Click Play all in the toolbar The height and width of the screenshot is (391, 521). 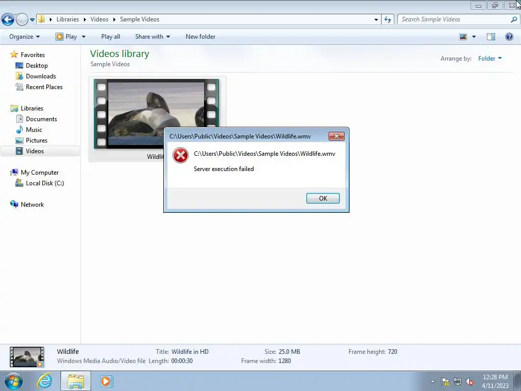pos(110,37)
